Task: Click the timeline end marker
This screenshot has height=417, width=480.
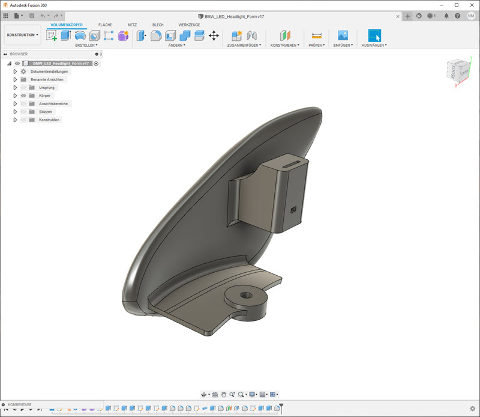Action: [x=281, y=408]
